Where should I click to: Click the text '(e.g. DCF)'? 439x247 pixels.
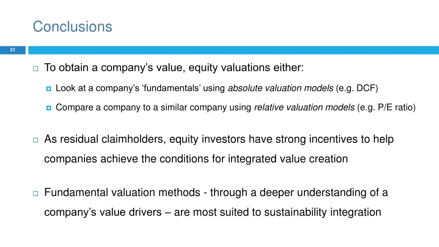(357, 88)
